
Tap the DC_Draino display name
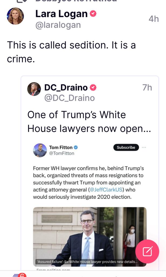tap(66, 88)
